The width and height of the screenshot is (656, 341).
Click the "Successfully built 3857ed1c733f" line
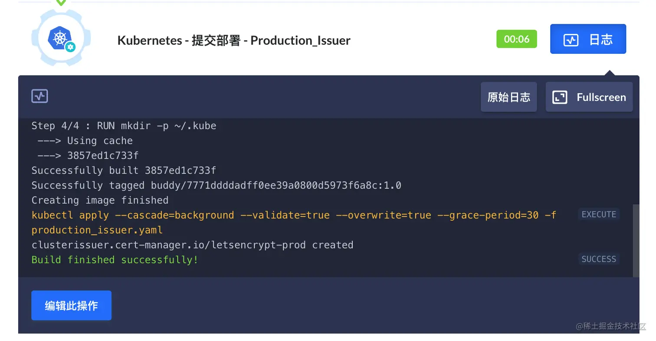tap(124, 170)
